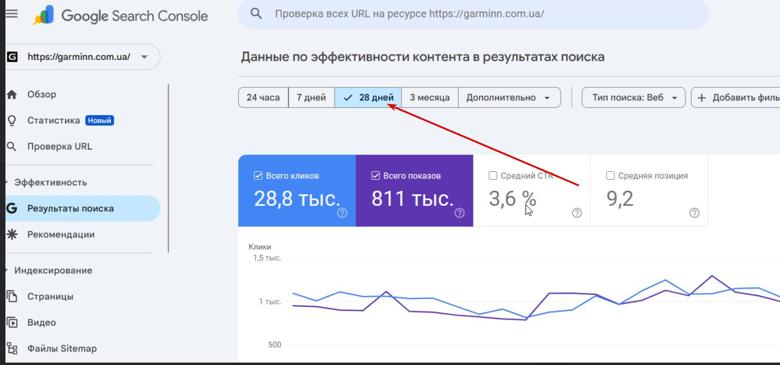The height and width of the screenshot is (365, 780).
Task: Open the hamburger main menu
Action: 12,13
